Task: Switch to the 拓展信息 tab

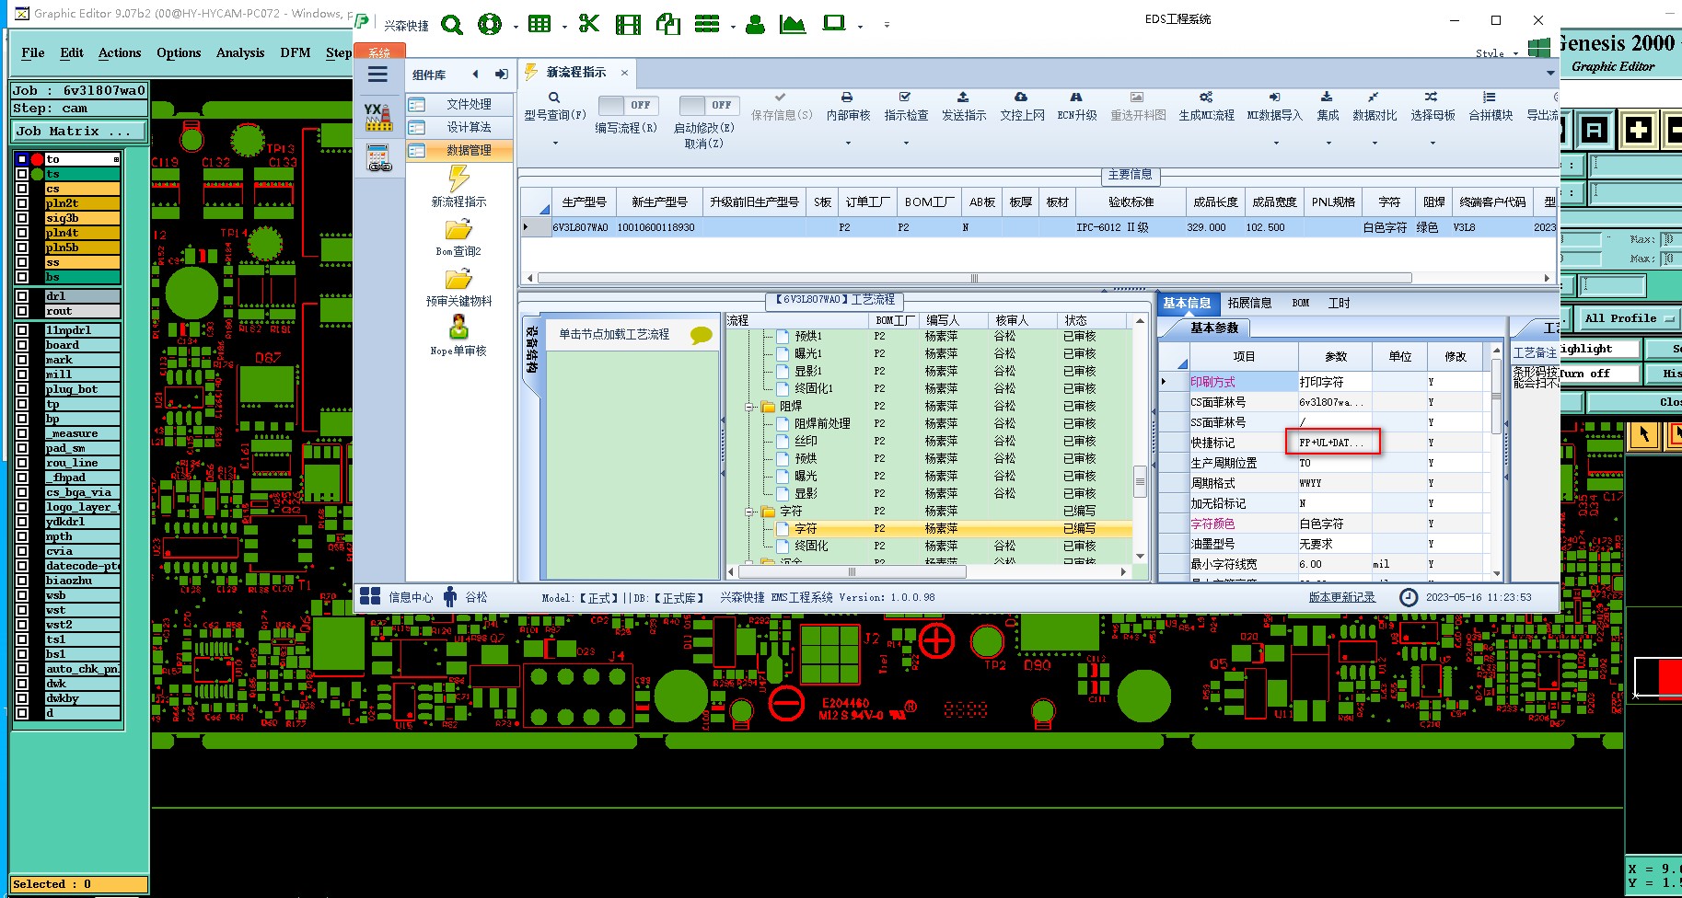Action: click(1249, 303)
